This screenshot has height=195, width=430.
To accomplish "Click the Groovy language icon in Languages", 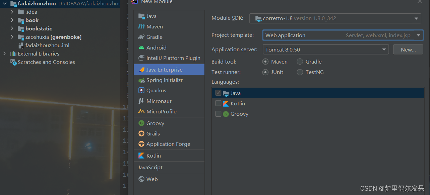I will [226, 114].
